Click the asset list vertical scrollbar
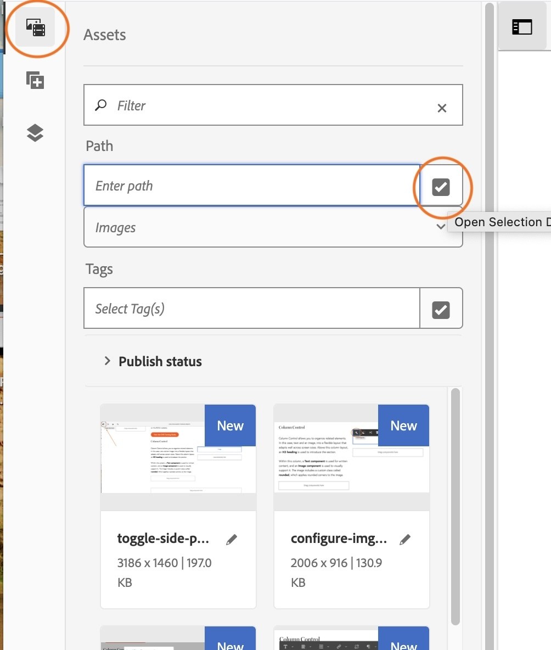Viewport: 551px width, 650px height. tap(456, 507)
